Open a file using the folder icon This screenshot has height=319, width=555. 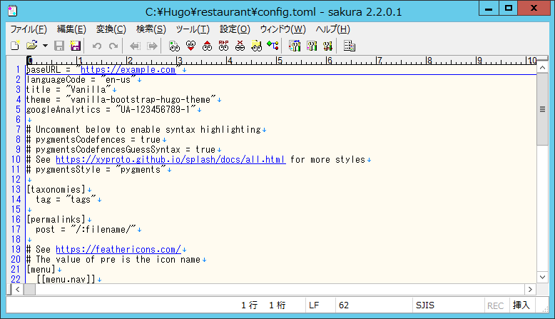click(32, 46)
